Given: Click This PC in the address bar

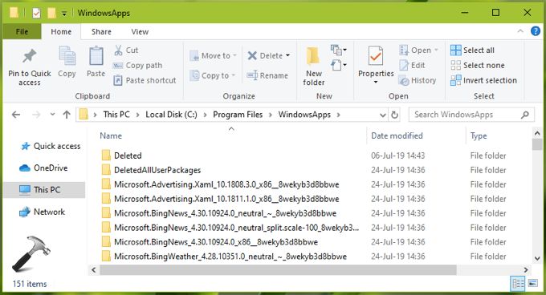Looking at the screenshot, I should tap(116, 115).
